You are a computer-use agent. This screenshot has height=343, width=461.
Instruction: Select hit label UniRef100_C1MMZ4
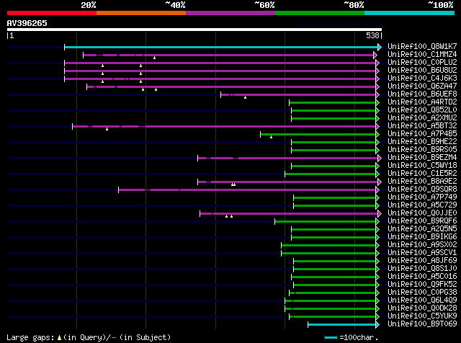click(422, 55)
